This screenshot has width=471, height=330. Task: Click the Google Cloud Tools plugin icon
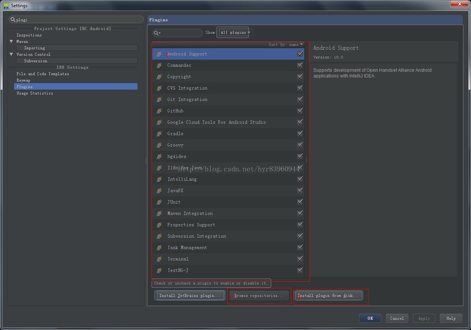click(x=159, y=122)
